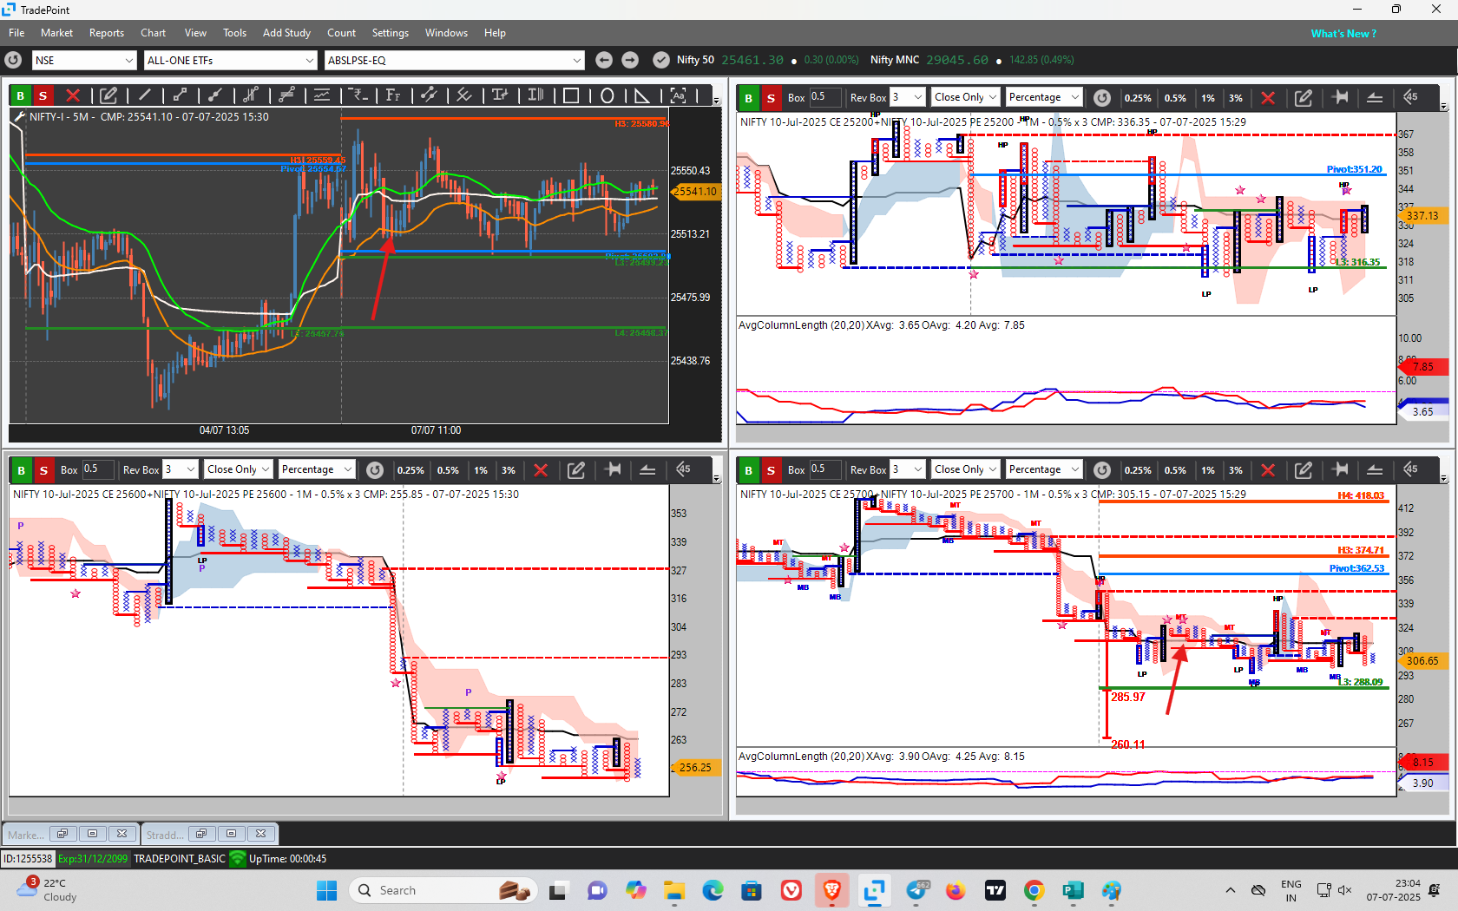
Task: Select the text annotation tool
Action: point(500,95)
